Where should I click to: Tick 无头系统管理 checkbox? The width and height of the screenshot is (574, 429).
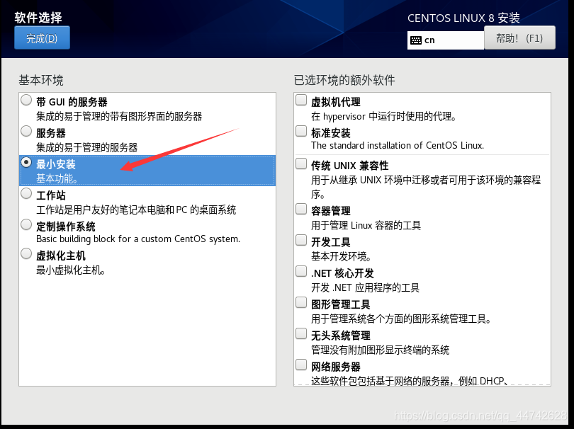[301, 333]
